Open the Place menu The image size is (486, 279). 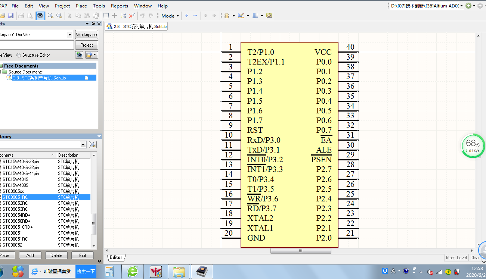(81, 6)
